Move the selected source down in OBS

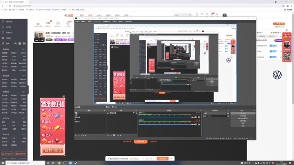tap(121, 135)
